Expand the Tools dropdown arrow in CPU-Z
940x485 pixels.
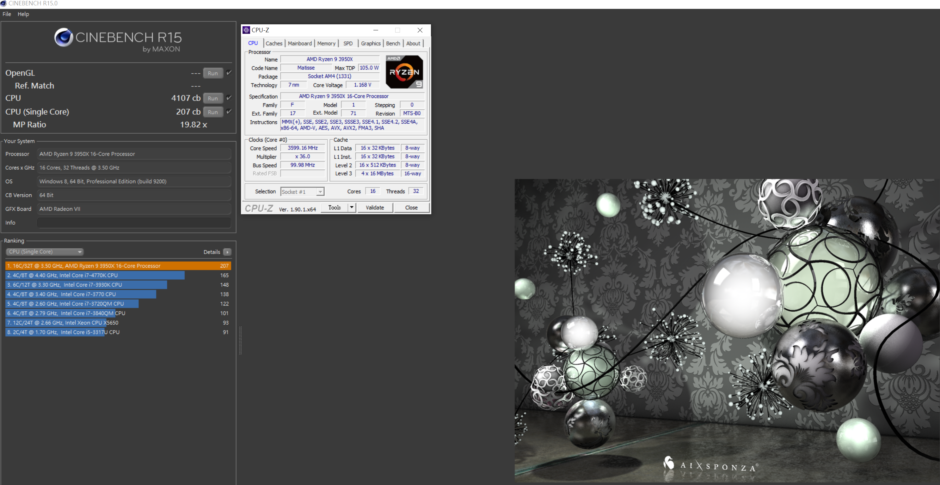[x=352, y=208]
